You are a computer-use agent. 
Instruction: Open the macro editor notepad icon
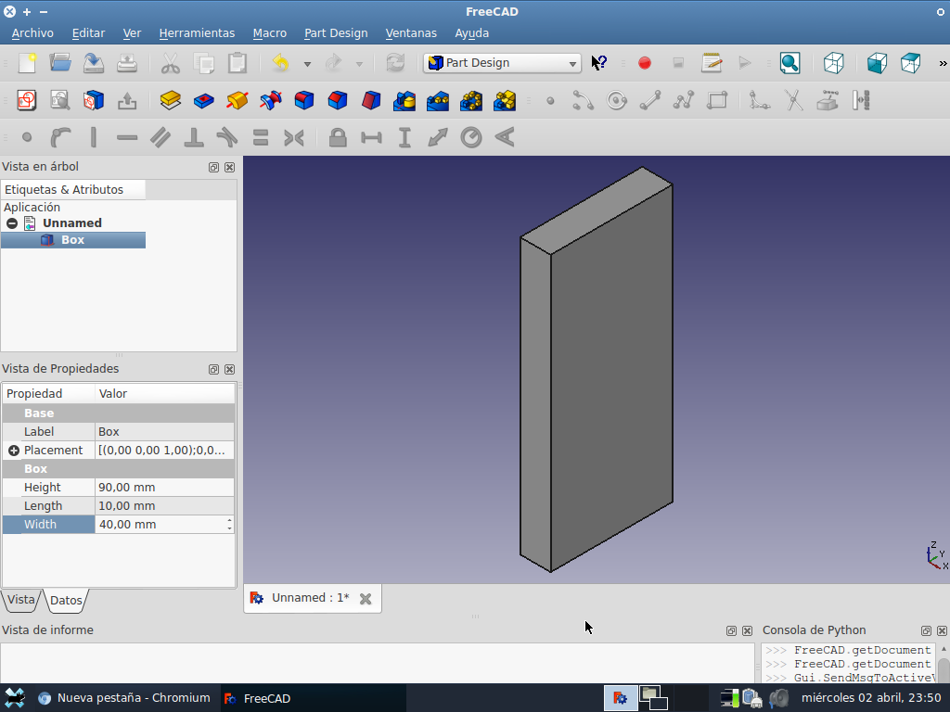click(x=712, y=63)
